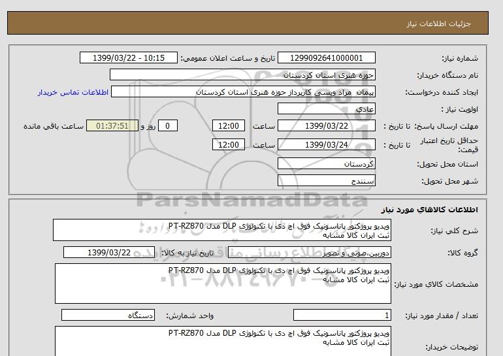Click the response deadline time 12:00 field

[229, 125]
